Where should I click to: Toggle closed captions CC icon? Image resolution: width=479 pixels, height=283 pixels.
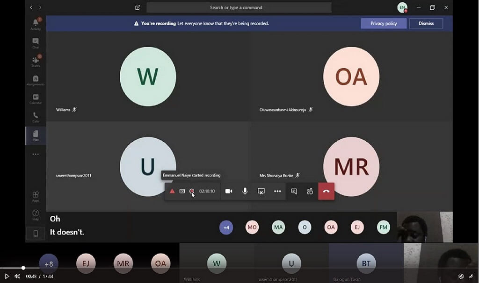pos(182,191)
